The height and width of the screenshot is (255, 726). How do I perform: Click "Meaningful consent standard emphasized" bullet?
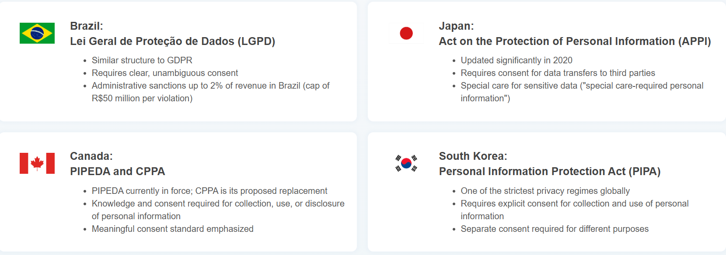[x=172, y=229]
